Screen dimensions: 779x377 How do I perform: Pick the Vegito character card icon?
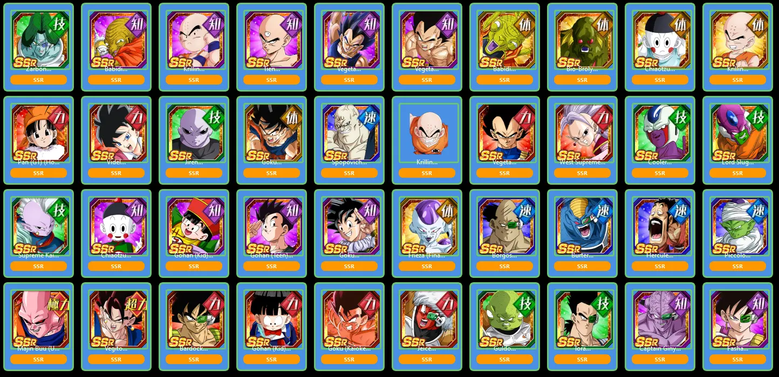click(x=116, y=320)
